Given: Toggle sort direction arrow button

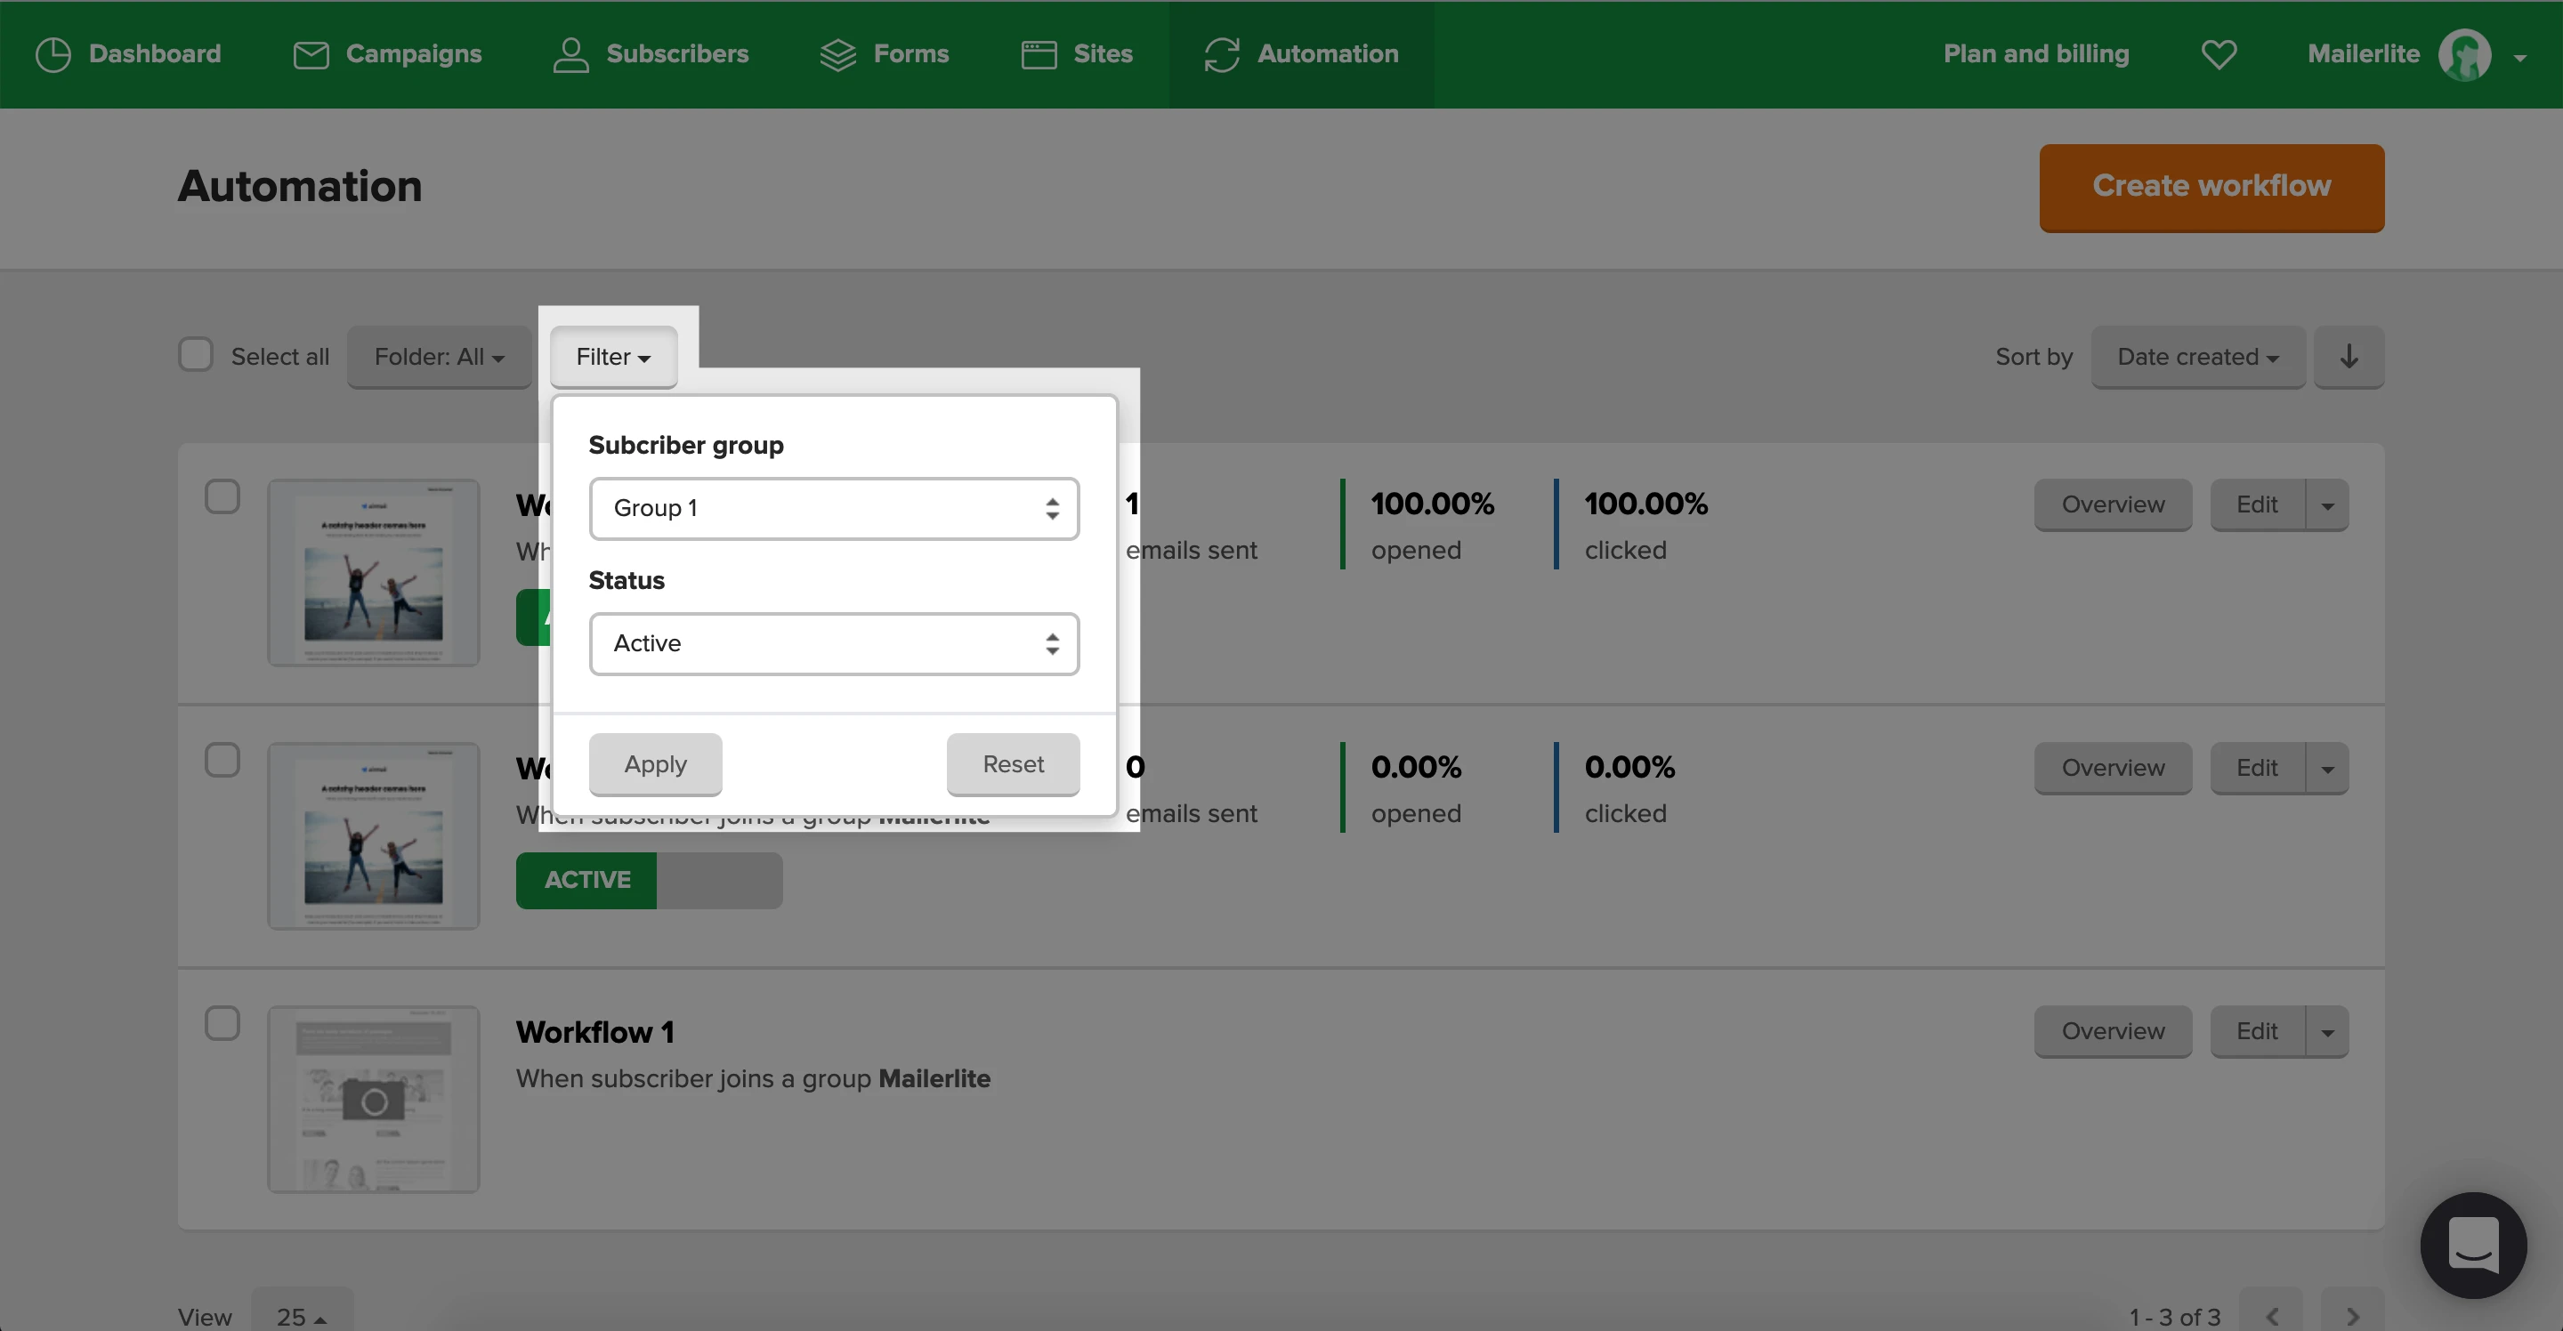Looking at the screenshot, I should coord(2349,357).
